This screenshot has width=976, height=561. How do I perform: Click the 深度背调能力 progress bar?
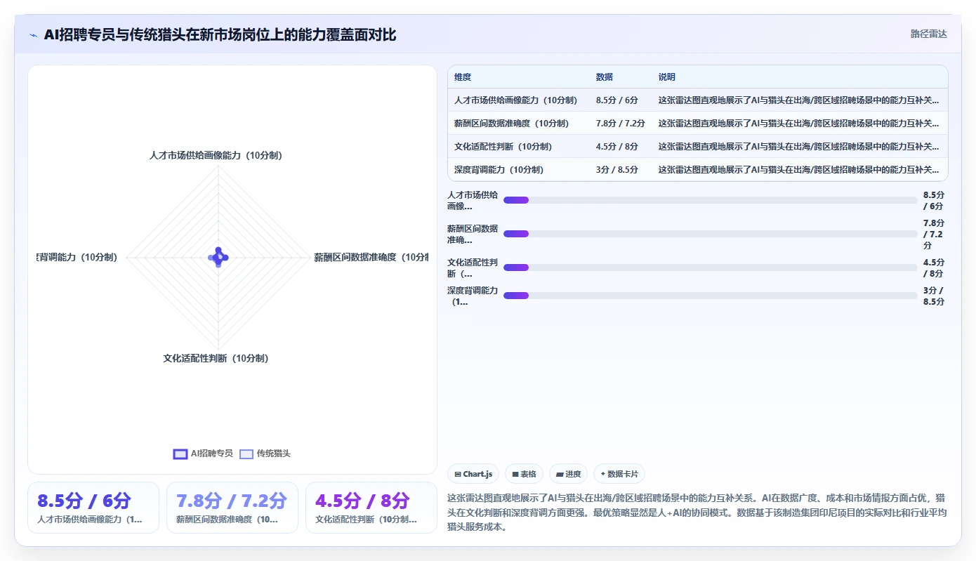coord(710,296)
